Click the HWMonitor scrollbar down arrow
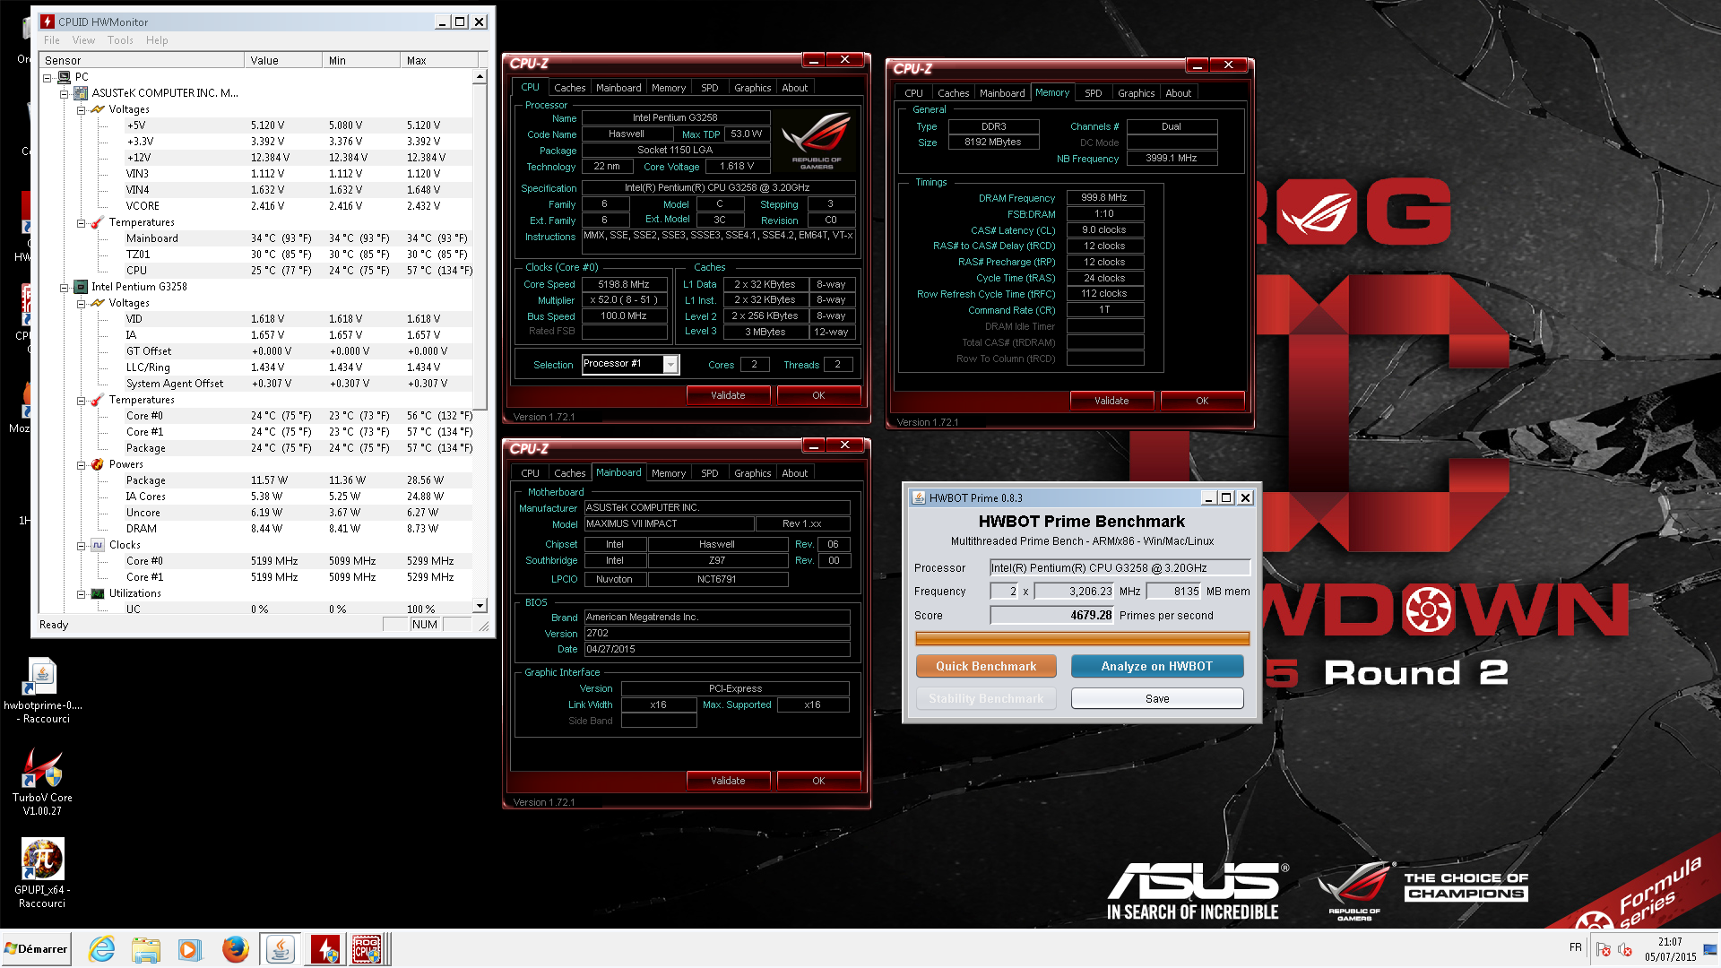 tap(480, 606)
